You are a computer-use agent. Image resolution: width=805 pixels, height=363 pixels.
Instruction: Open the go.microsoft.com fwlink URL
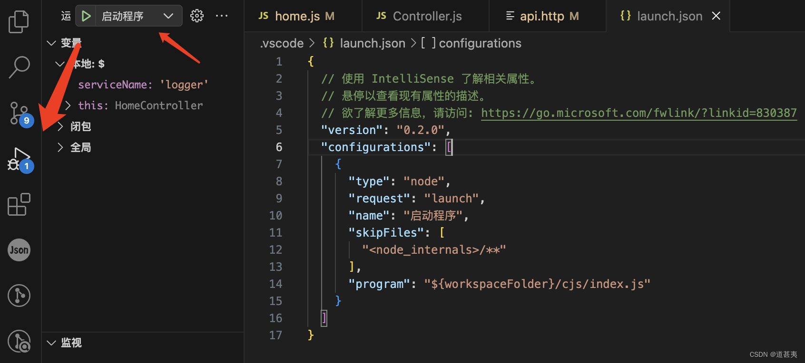pos(639,113)
